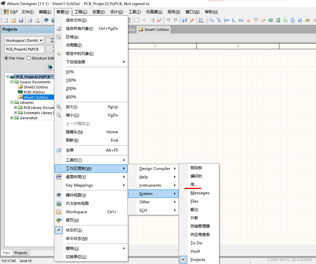Select the Structure Editor radio button
Image resolution: width=316 pixels, height=264 pixels.
tap(29, 58)
